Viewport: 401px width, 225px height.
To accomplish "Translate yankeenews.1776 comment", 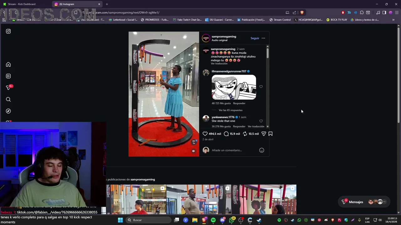I will [x=256, y=127].
